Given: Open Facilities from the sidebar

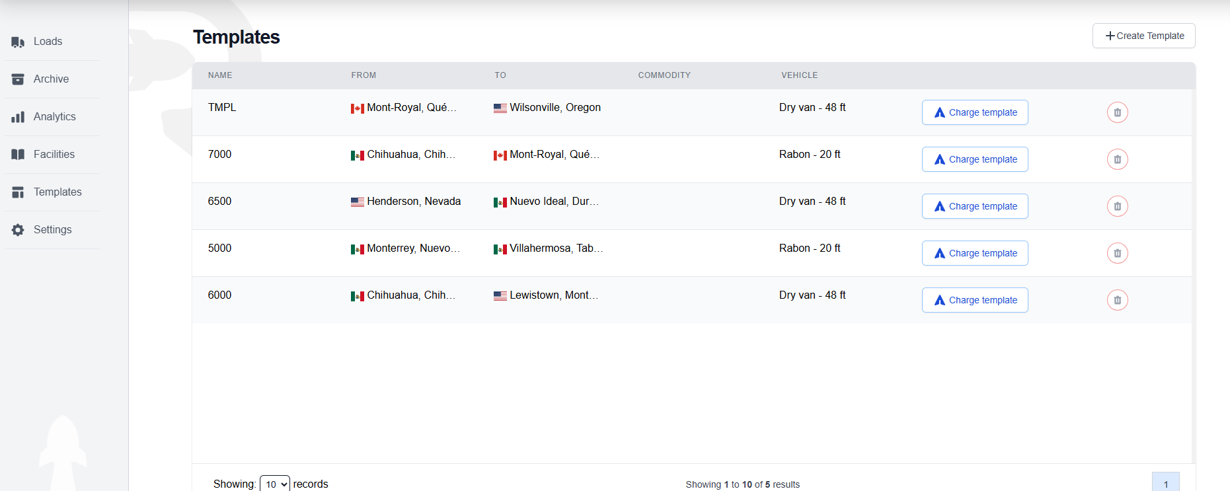Looking at the screenshot, I should coord(54,155).
